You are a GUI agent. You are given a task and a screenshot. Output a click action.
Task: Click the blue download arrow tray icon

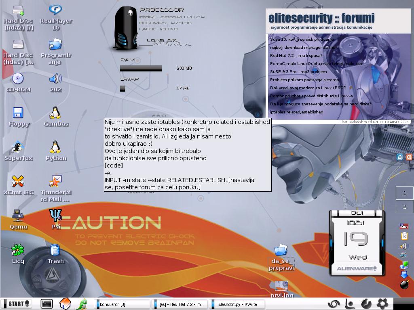[404, 275]
